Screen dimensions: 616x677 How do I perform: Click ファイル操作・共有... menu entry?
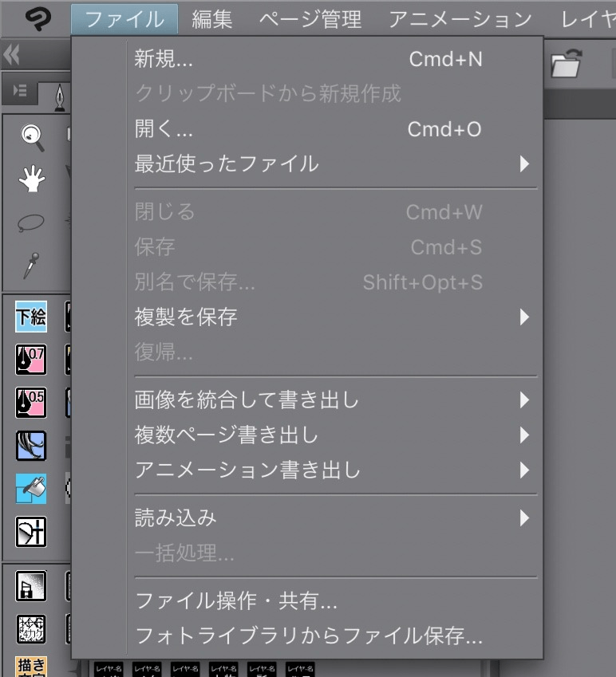pyautogui.click(x=237, y=600)
